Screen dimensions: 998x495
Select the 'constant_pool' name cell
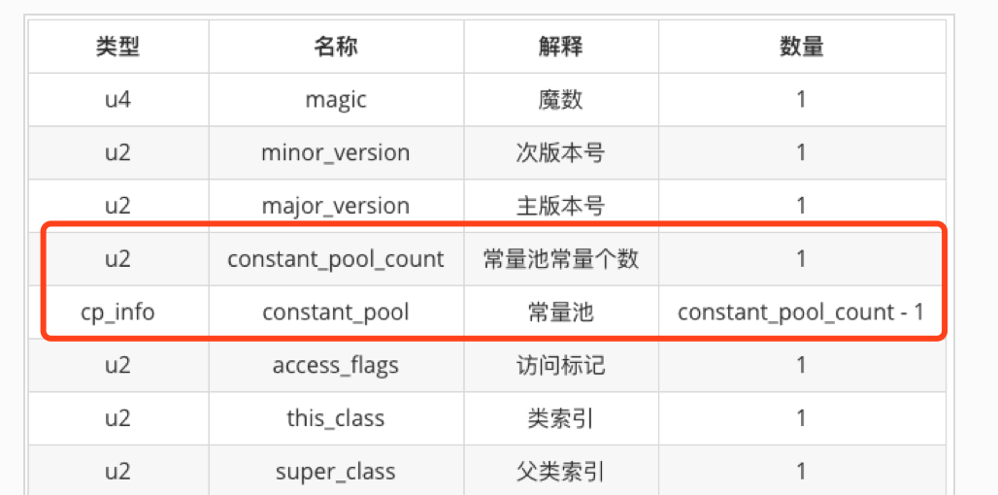(x=336, y=313)
